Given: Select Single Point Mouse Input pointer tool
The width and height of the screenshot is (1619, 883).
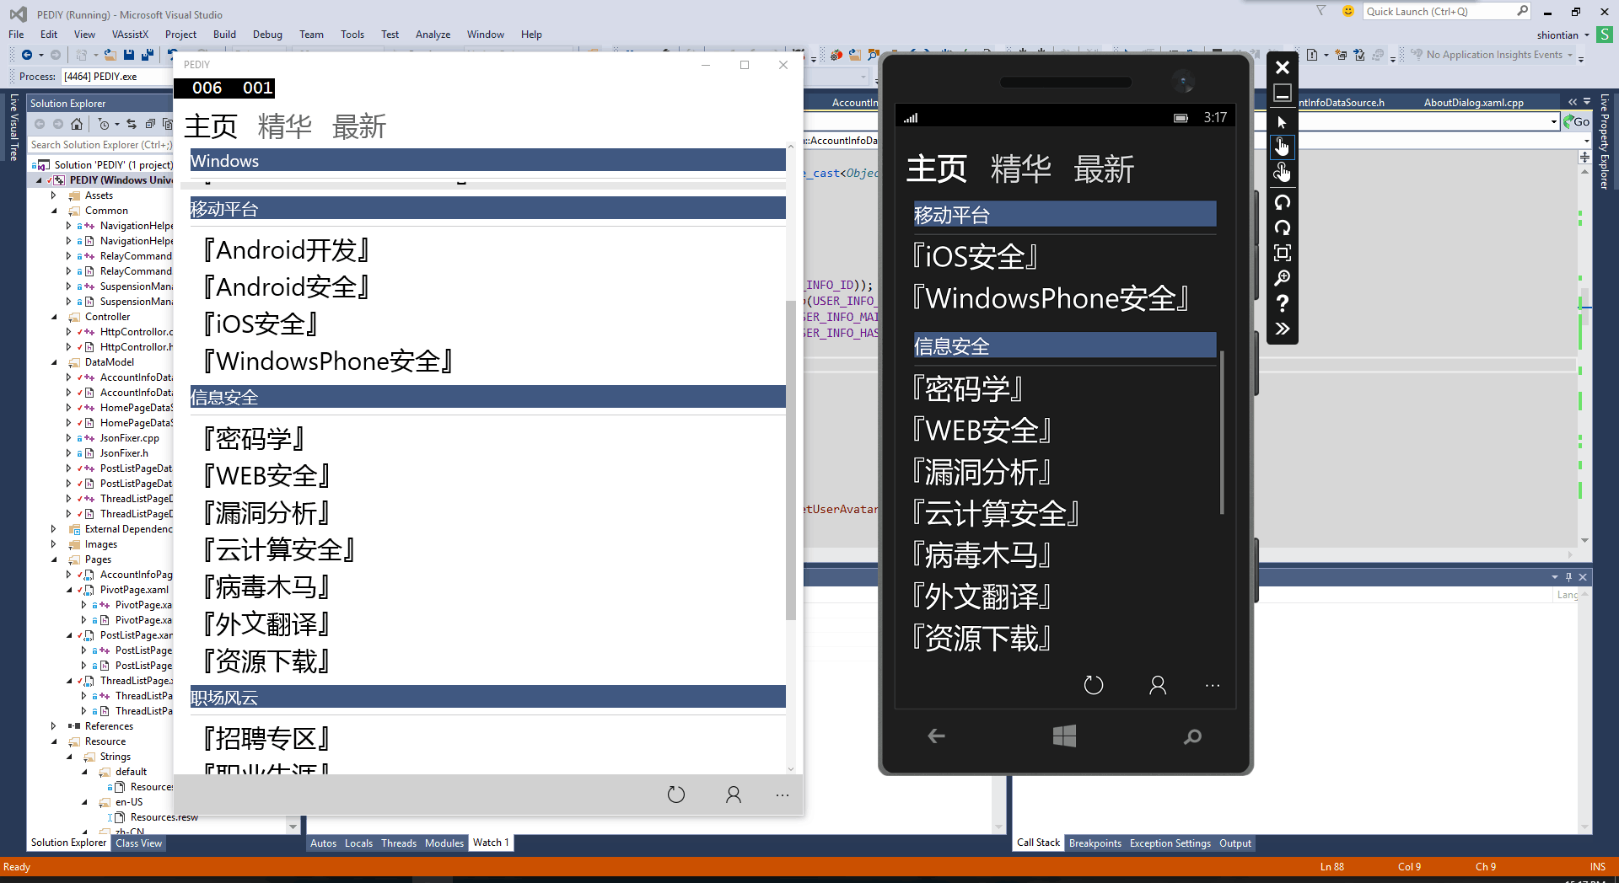Looking at the screenshot, I should coord(1283,122).
